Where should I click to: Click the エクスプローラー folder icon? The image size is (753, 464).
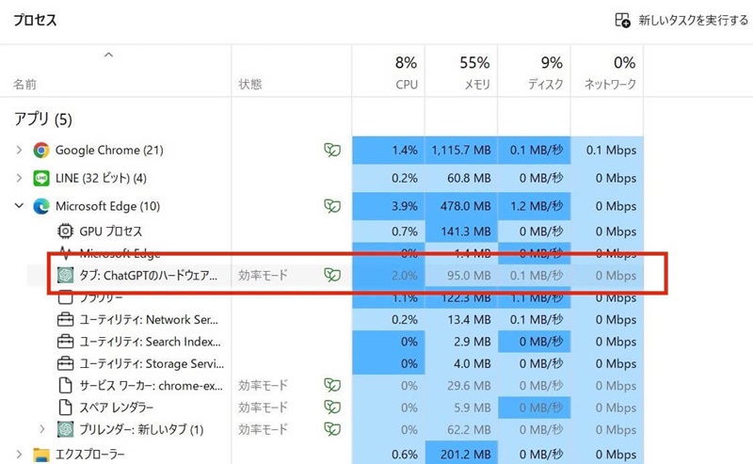(x=41, y=455)
